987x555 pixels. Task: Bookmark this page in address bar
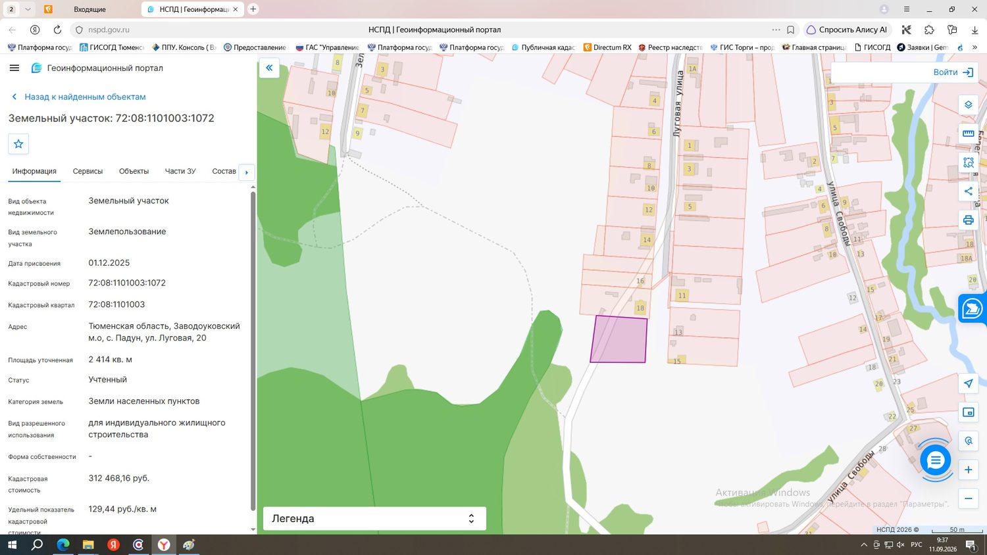[x=791, y=30]
